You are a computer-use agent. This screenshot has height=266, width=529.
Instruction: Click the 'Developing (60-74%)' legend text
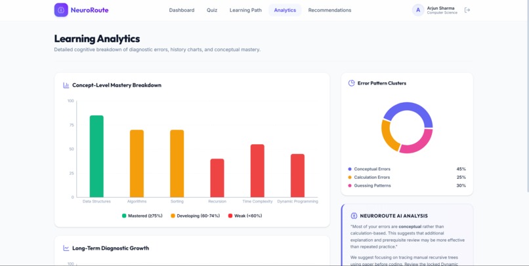198,216
